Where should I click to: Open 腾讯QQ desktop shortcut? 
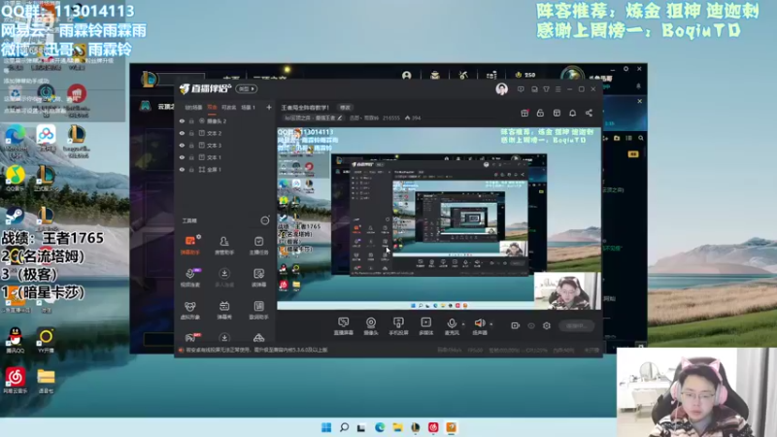click(x=15, y=340)
